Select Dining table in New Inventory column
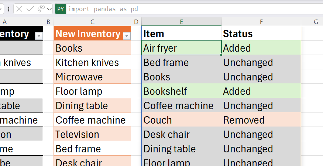Screen dimensions: 323x166 coord(92,106)
